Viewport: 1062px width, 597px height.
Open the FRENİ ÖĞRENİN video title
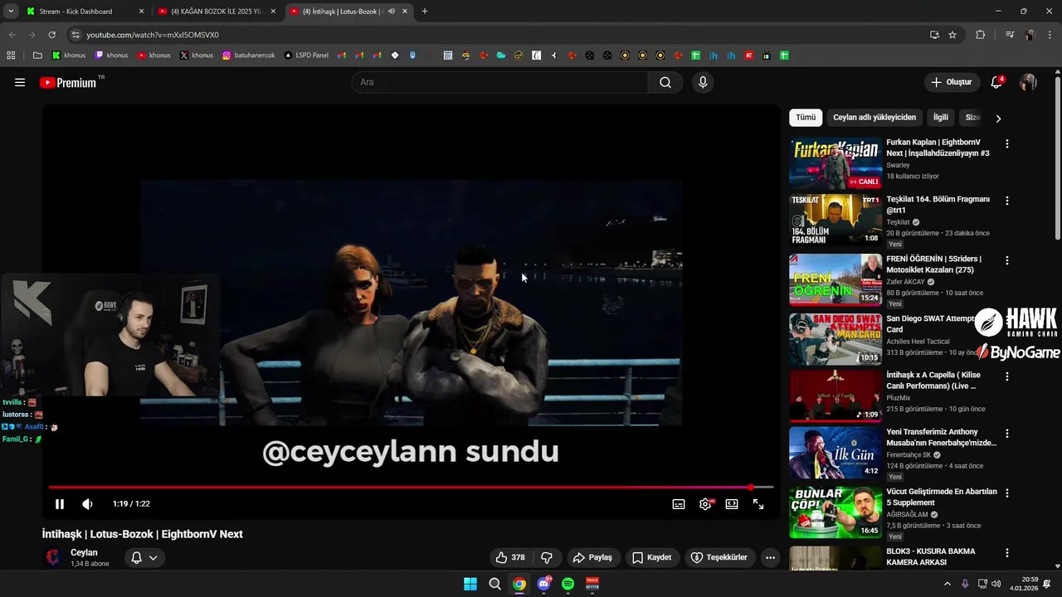(x=933, y=265)
